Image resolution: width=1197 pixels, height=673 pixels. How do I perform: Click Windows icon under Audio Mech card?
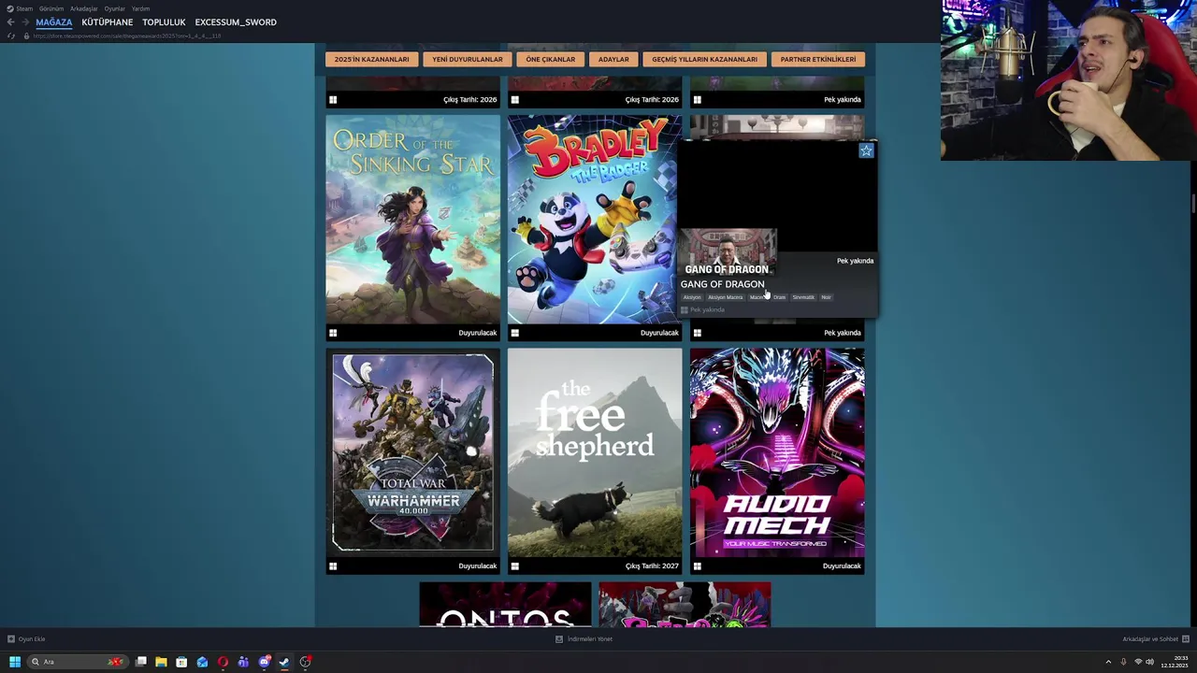point(697,566)
